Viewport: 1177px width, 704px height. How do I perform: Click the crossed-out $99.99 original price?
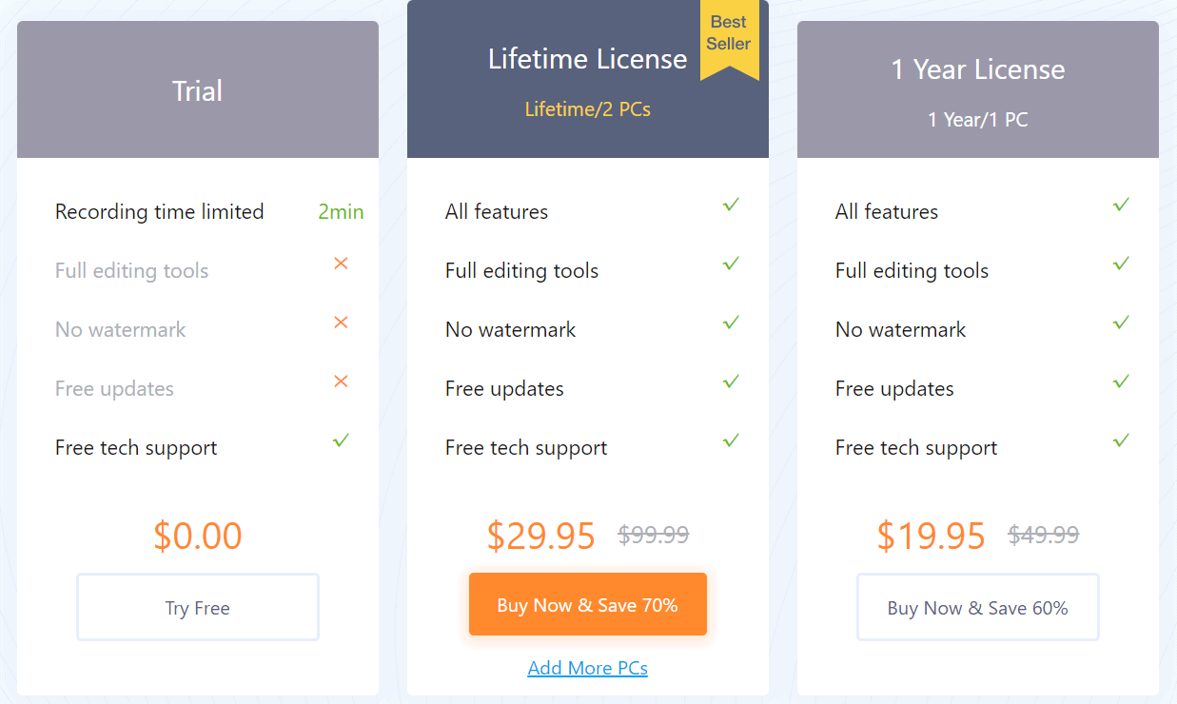click(654, 535)
